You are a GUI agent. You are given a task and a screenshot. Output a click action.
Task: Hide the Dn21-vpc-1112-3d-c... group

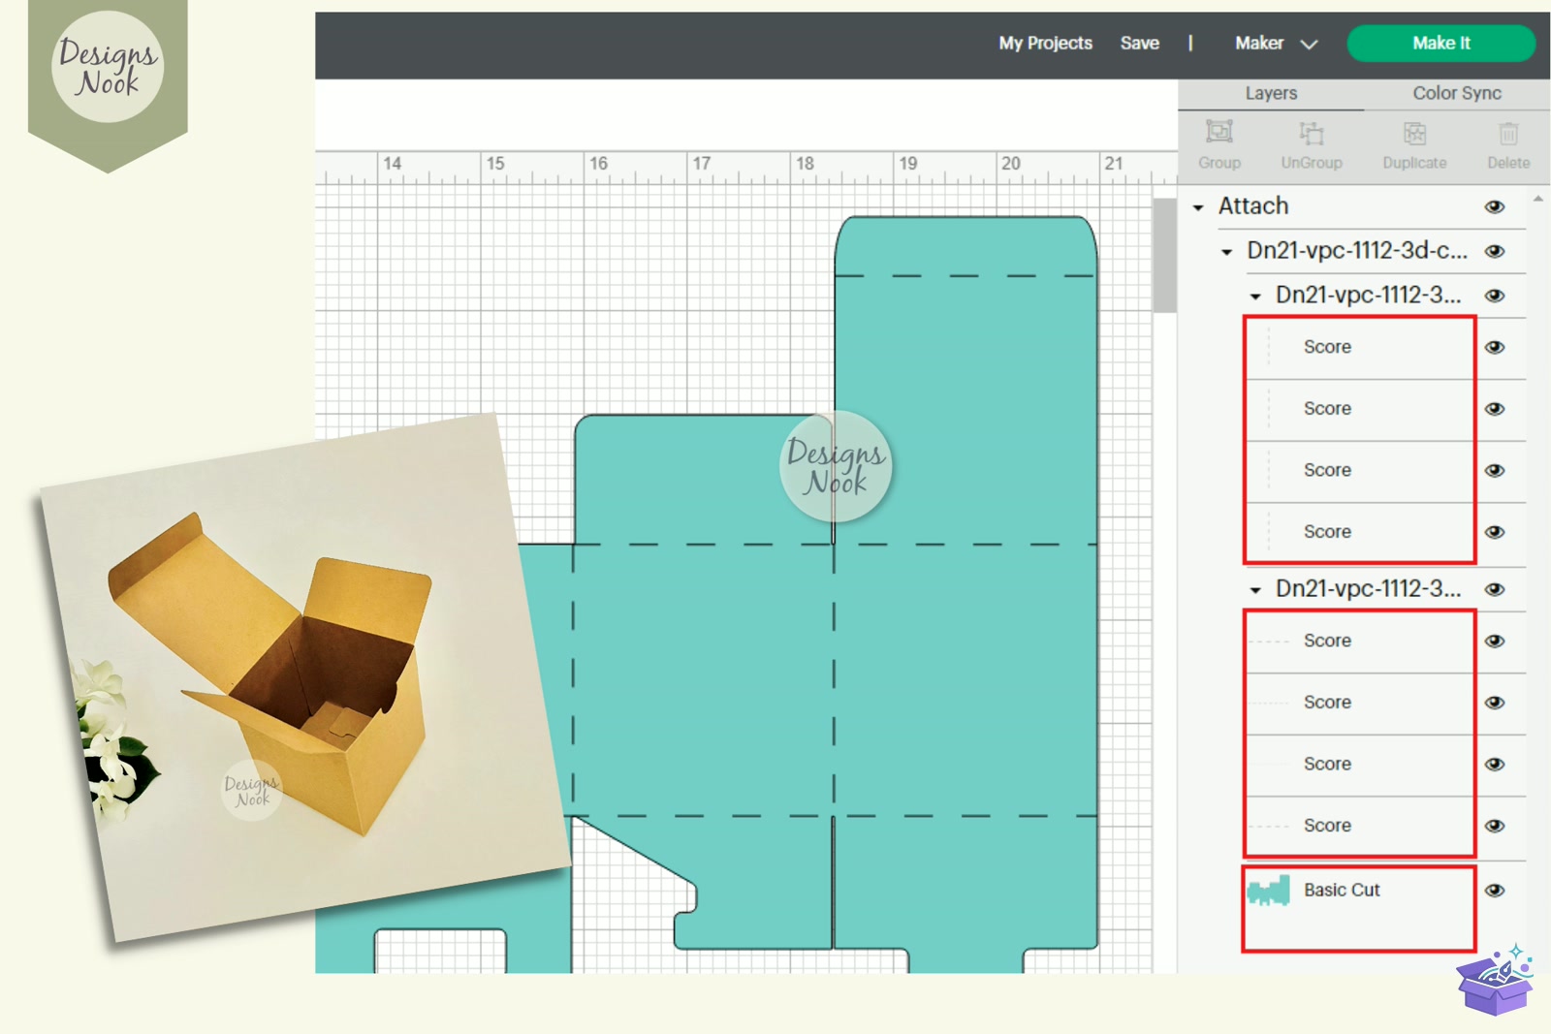coord(1495,251)
